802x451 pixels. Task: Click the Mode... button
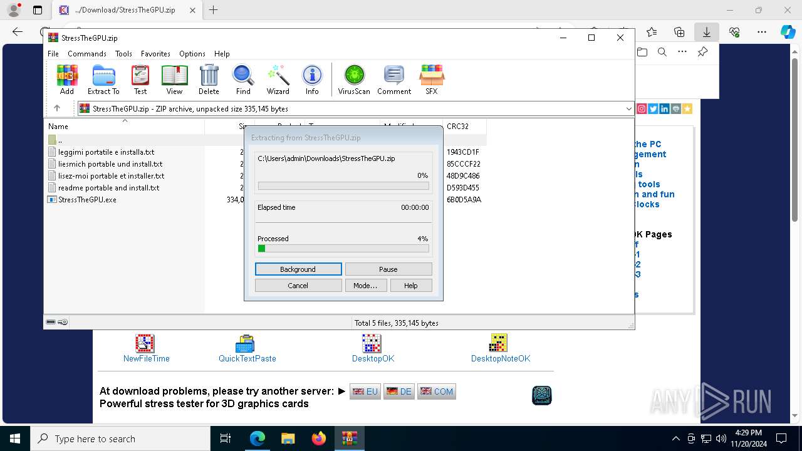[365, 286]
